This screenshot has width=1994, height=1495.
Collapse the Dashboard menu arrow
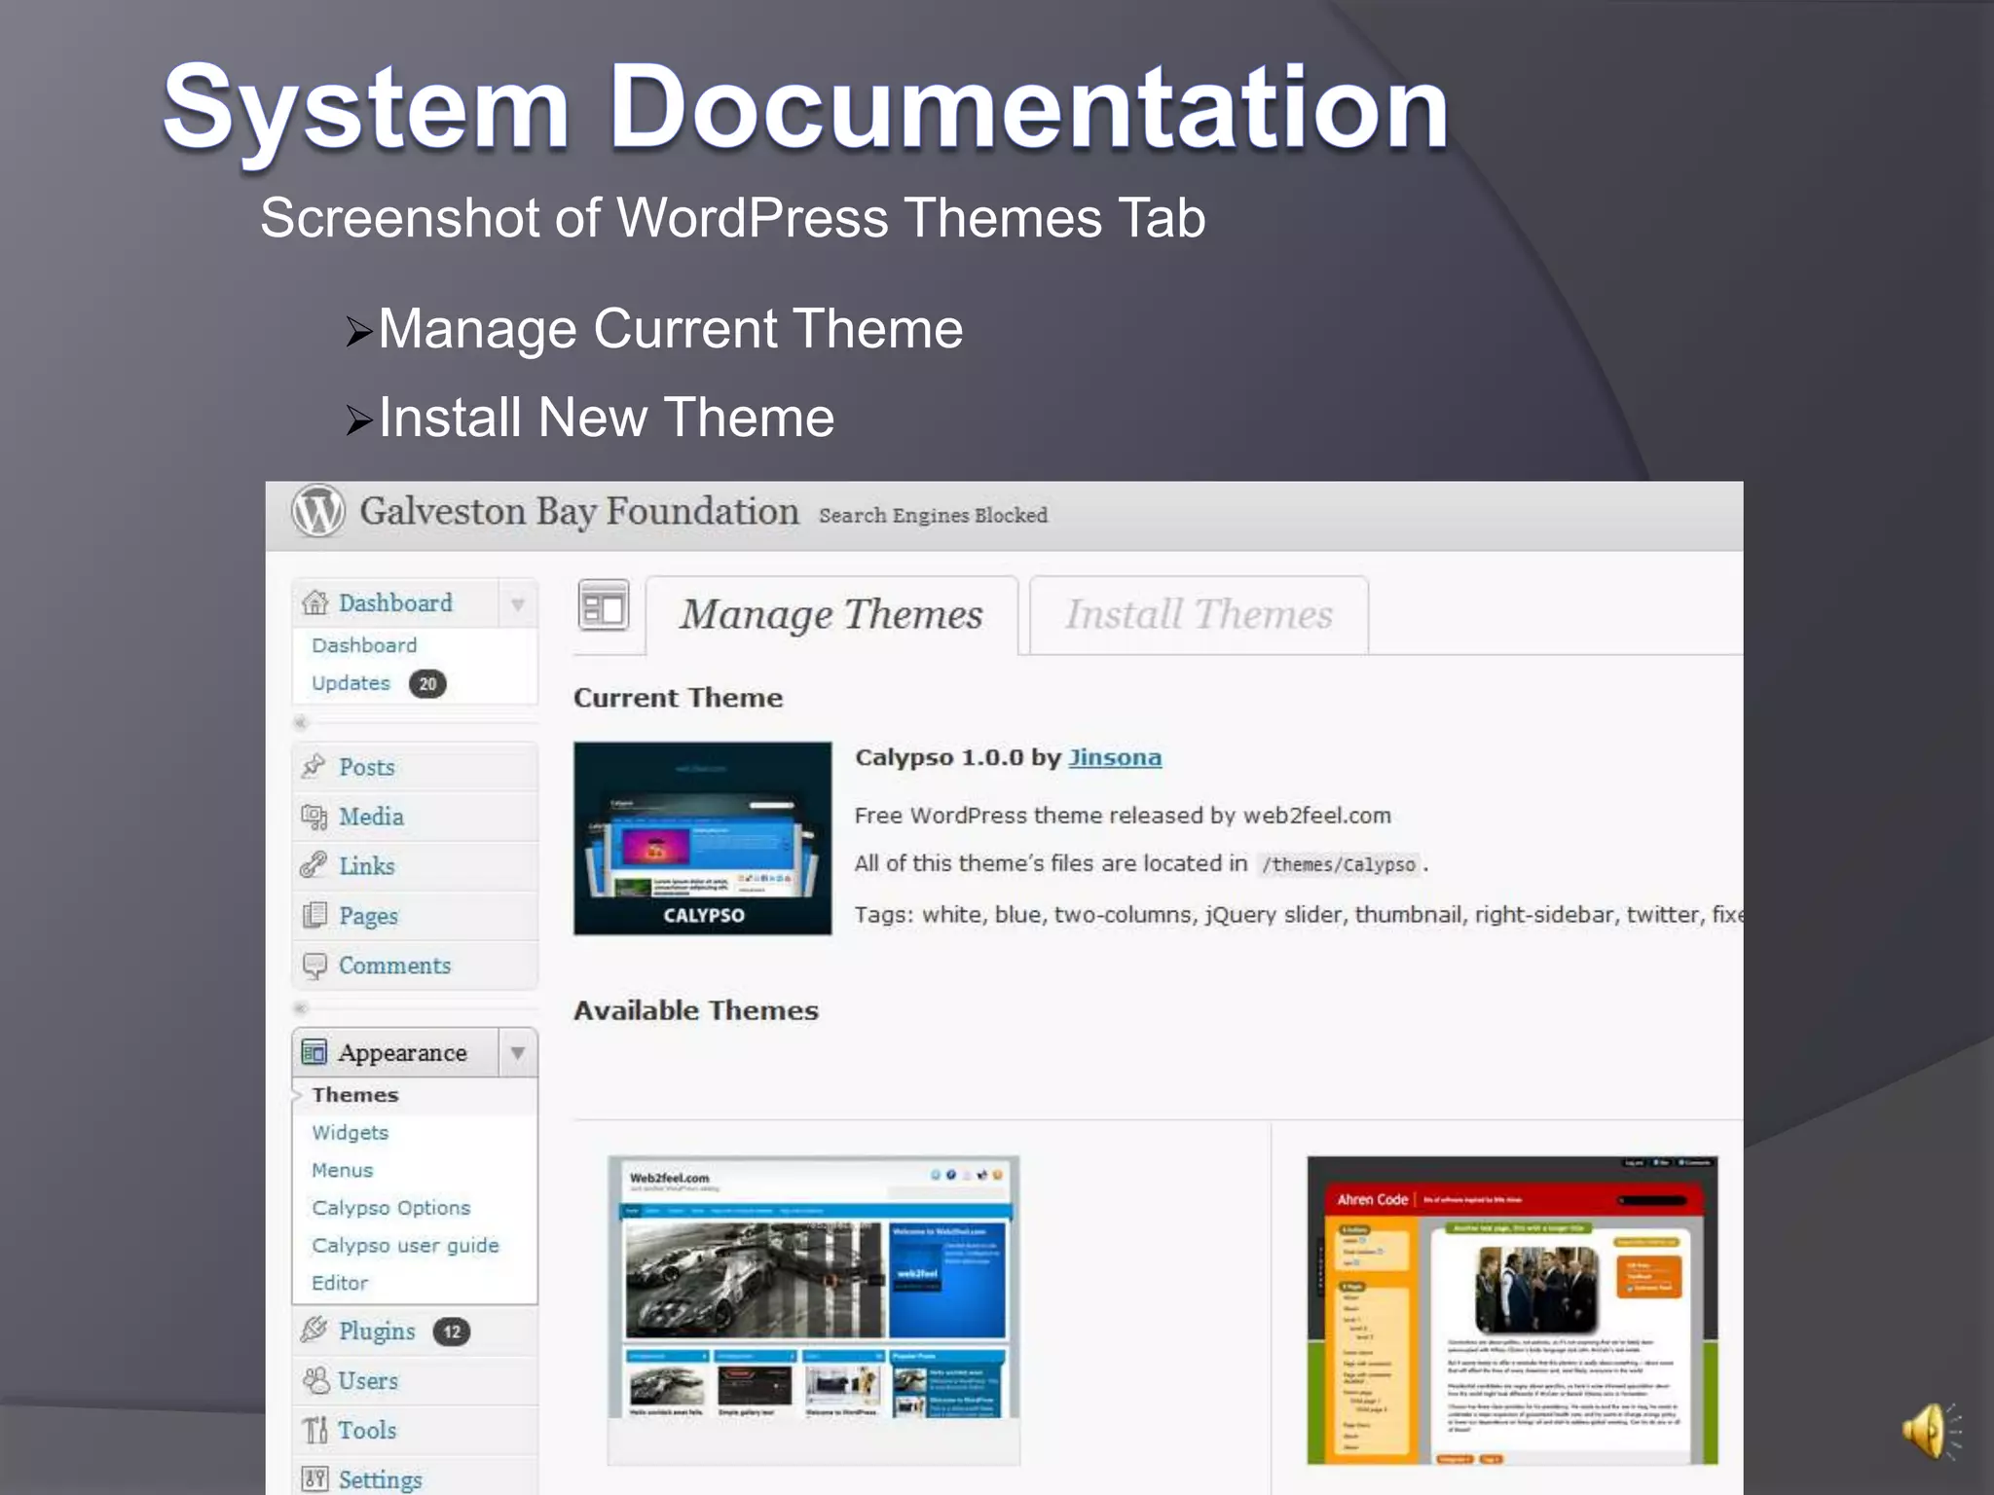click(518, 603)
